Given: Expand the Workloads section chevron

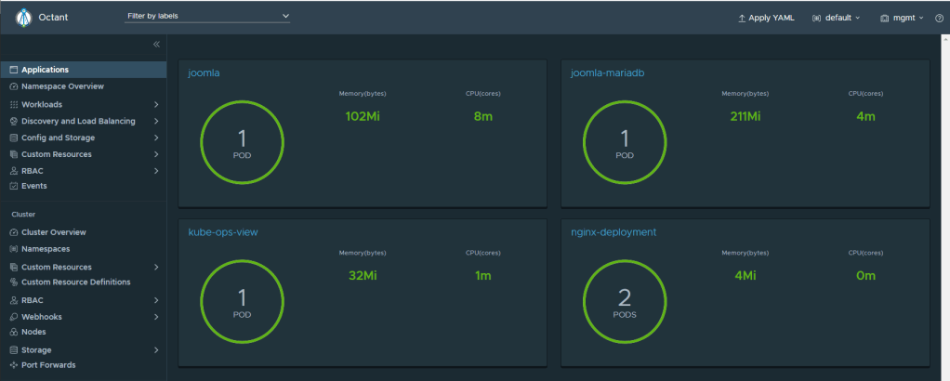Looking at the screenshot, I should point(156,104).
